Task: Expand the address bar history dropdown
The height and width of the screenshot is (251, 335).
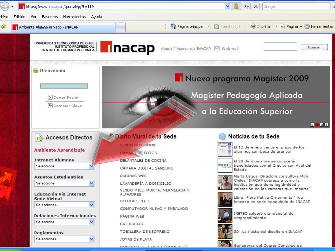Action: [x=228, y=7]
